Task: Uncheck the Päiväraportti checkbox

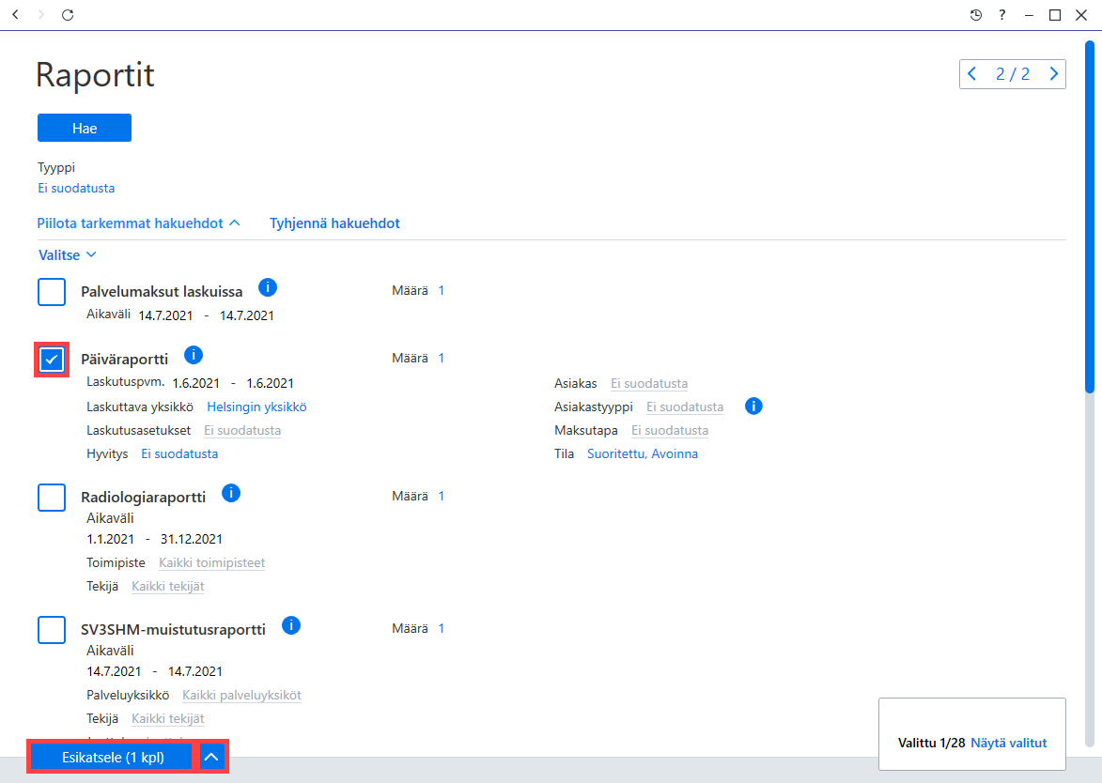Action: pyautogui.click(x=52, y=360)
